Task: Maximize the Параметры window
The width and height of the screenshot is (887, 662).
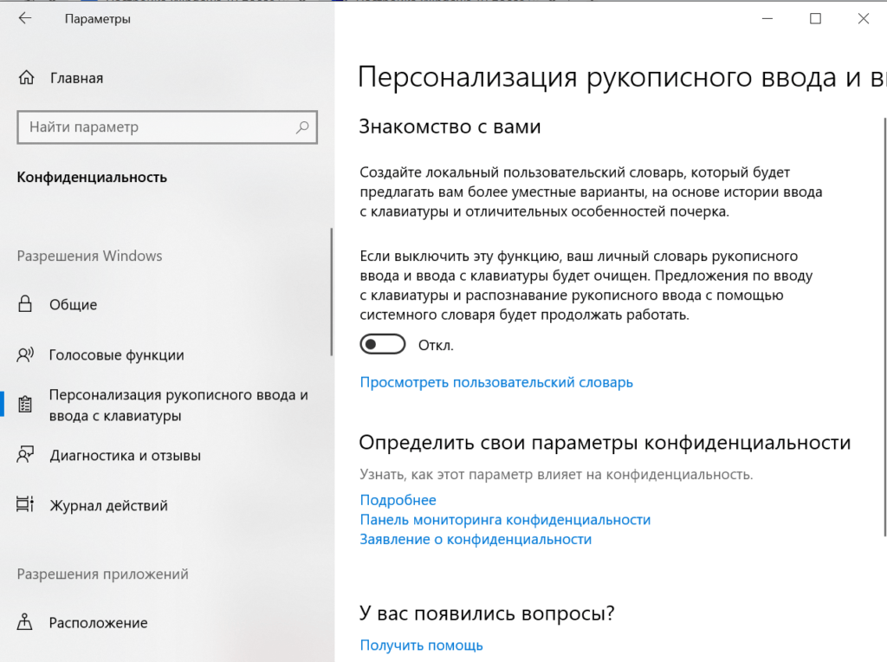Action: click(x=815, y=18)
